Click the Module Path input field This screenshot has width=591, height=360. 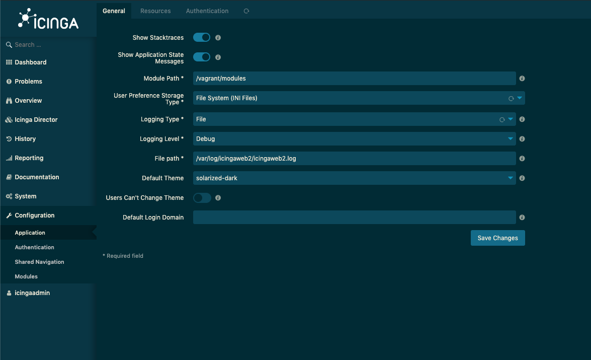[x=354, y=79]
